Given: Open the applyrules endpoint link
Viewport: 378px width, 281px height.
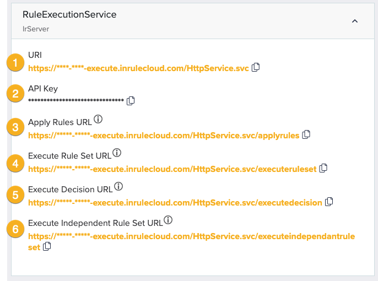Looking at the screenshot, I should 163,135.
